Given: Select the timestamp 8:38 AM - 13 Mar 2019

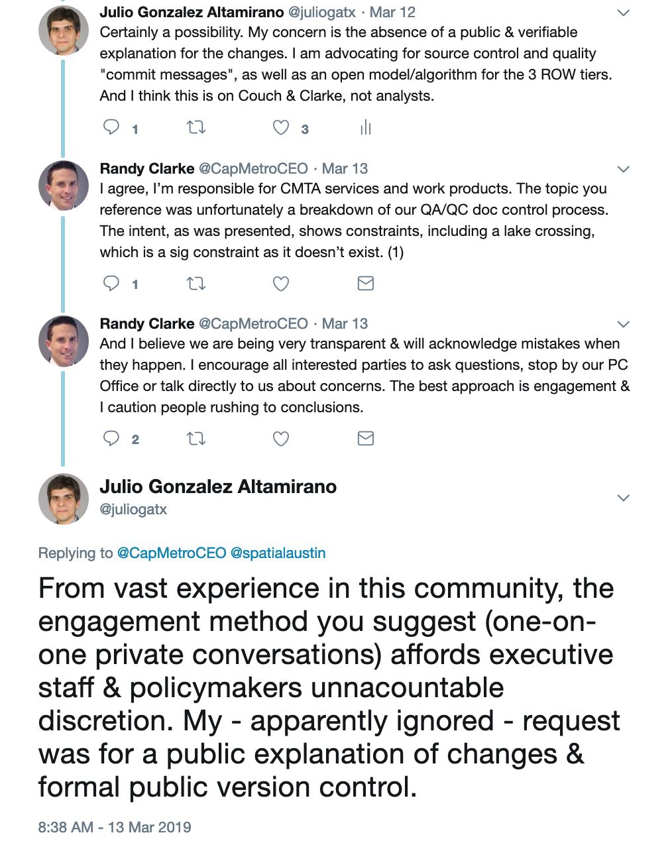Looking at the screenshot, I should (113, 827).
